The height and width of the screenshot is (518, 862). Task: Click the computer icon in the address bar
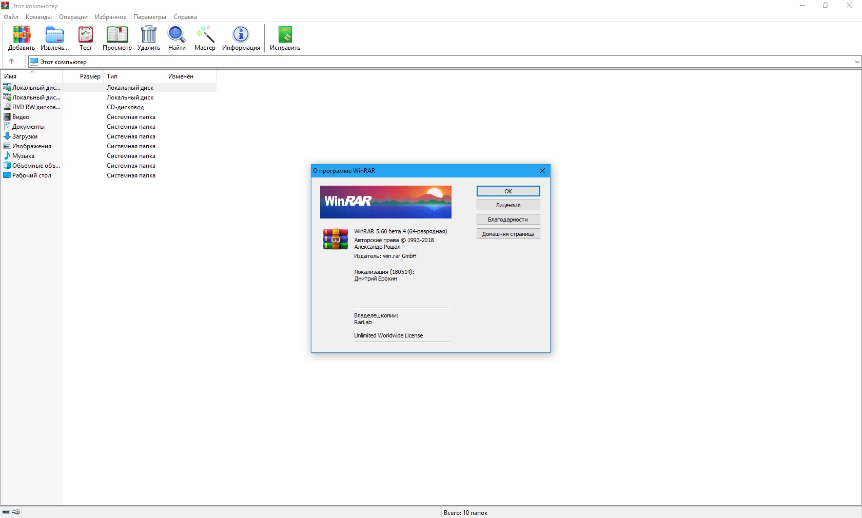coord(34,62)
